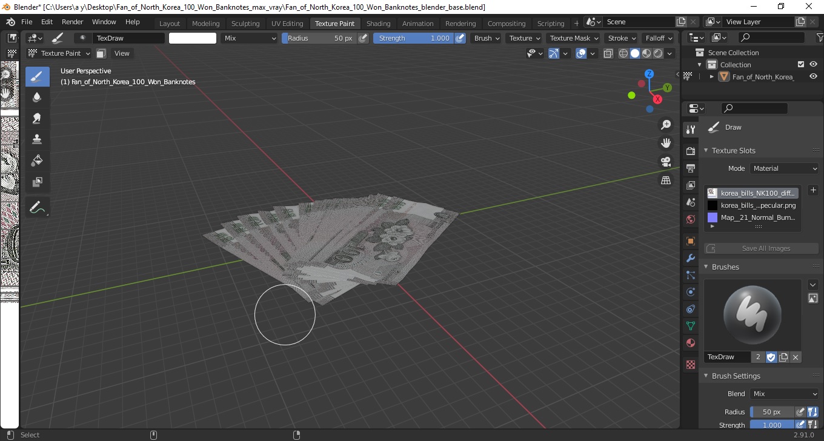Screen dimensions: 824x441
Task: Open the Brush header dropdown
Action: click(487, 38)
